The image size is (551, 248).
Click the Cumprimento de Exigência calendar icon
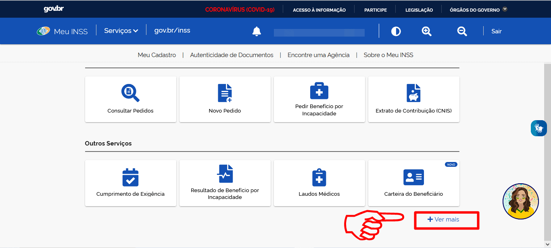[130, 177]
